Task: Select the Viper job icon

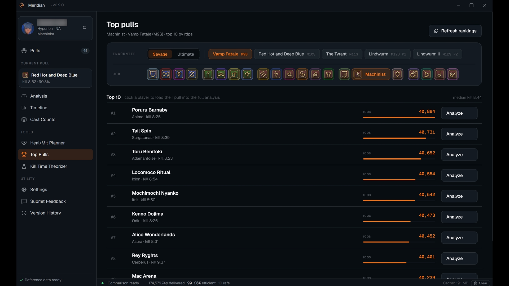Action: pyautogui.click(x=328, y=74)
